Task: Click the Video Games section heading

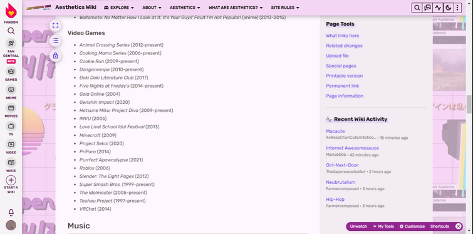Action: 86,33
